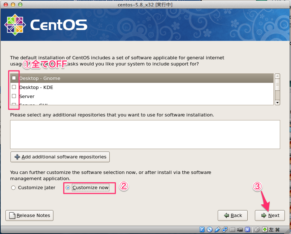Click the red close window button

pos(6,5)
